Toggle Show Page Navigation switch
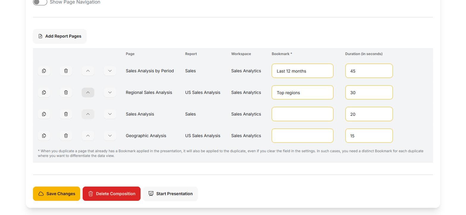The height and width of the screenshot is (215, 466). pyautogui.click(x=40, y=2)
